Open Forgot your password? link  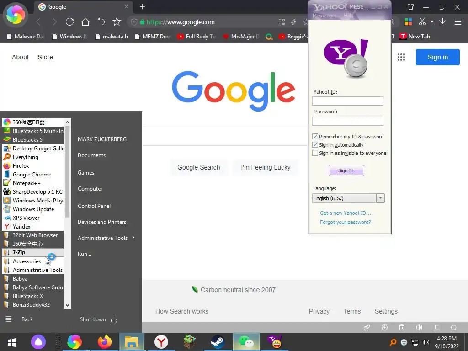click(x=346, y=222)
